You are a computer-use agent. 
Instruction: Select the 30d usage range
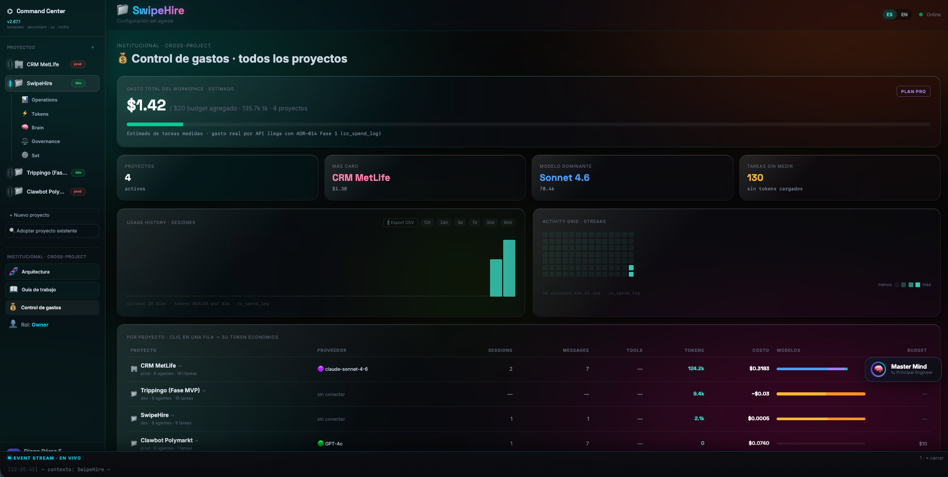491,222
